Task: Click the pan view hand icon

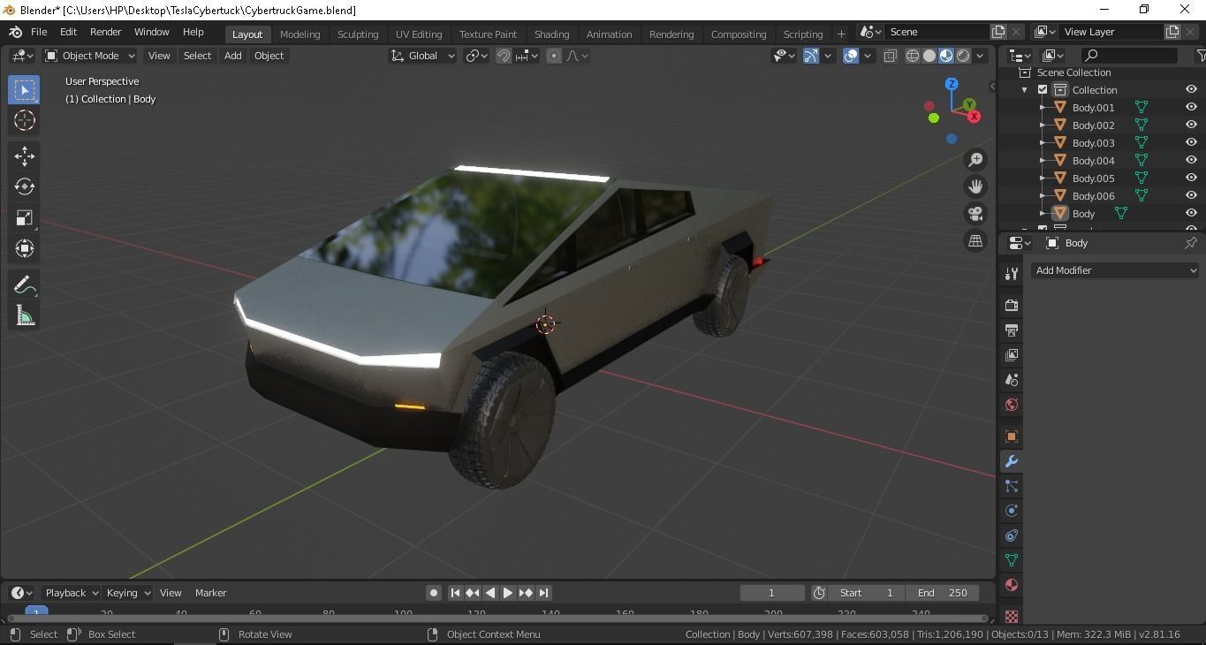Action: coord(975,186)
